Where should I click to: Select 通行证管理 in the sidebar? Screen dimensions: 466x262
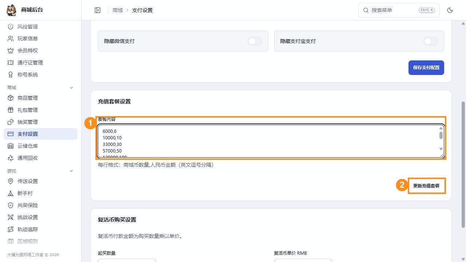click(40, 63)
